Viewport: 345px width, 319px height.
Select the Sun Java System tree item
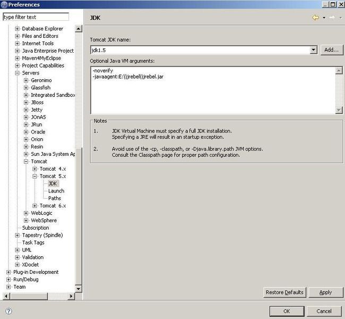53,154
